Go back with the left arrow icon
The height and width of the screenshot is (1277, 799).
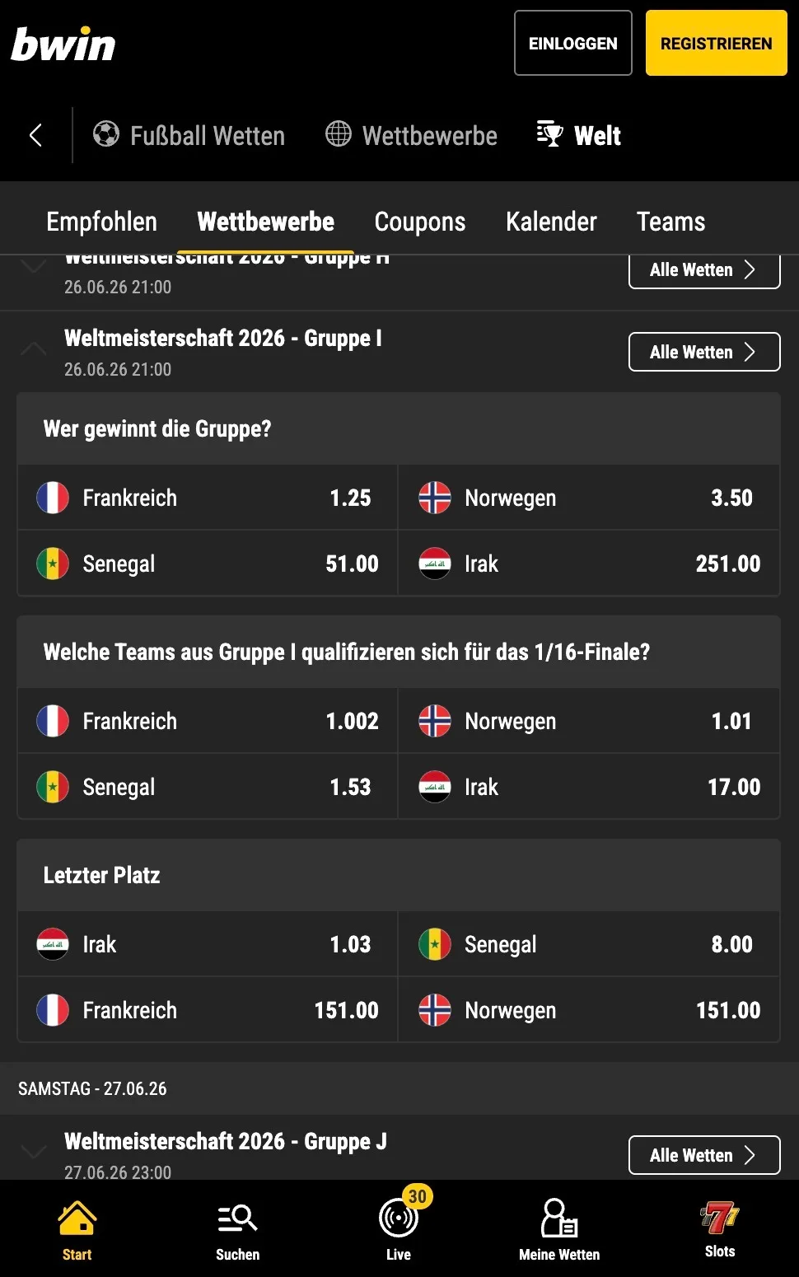tap(35, 135)
